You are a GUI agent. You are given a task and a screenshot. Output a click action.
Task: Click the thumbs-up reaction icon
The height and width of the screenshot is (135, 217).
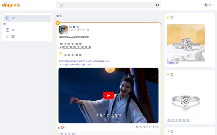pyautogui.click(x=59, y=127)
